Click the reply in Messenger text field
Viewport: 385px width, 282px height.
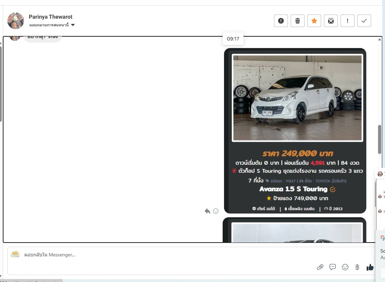click(x=156, y=255)
